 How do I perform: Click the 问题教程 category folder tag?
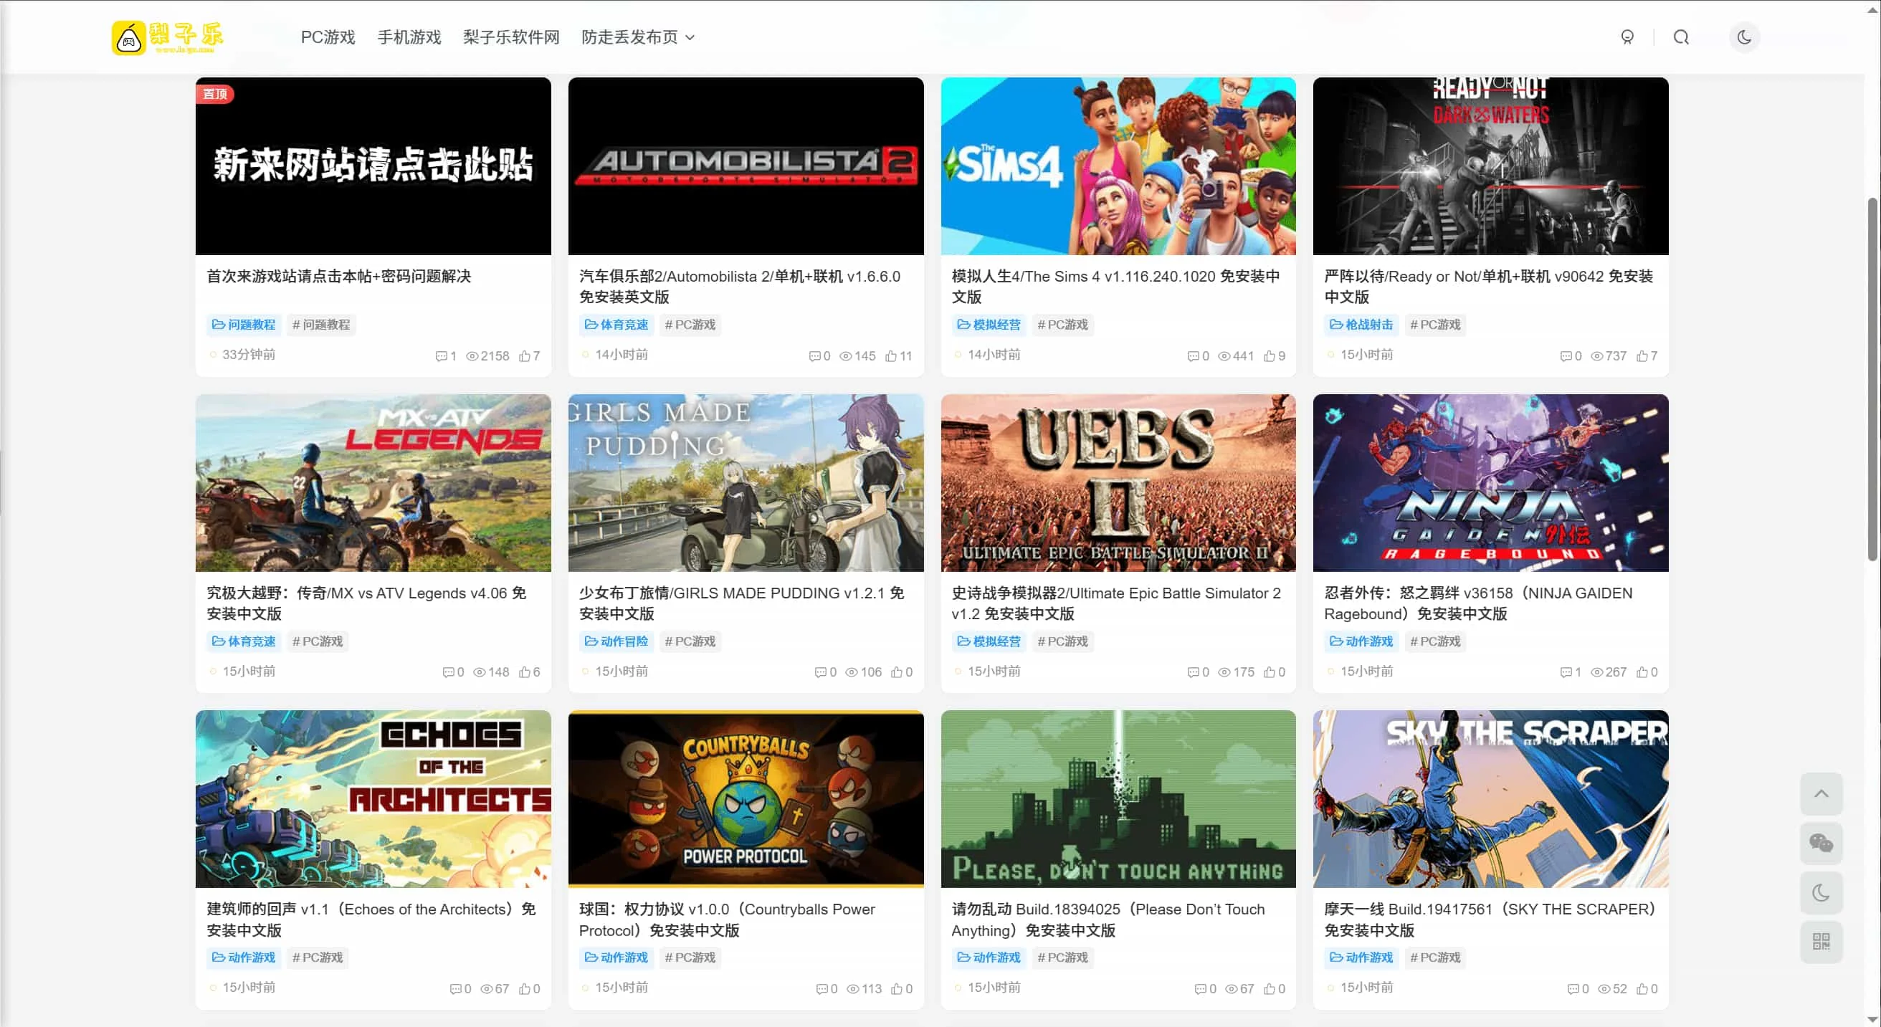coord(244,324)
